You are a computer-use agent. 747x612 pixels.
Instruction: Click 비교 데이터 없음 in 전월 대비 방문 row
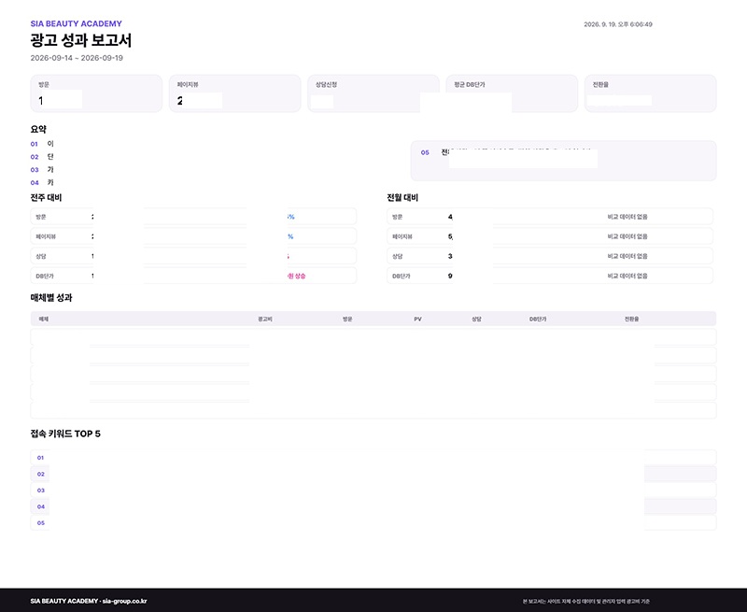pos(627,217)
